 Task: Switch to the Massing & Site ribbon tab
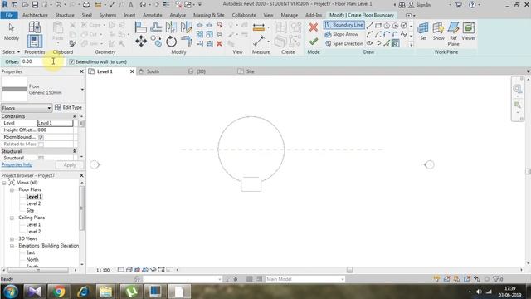(x=208, y=15)
